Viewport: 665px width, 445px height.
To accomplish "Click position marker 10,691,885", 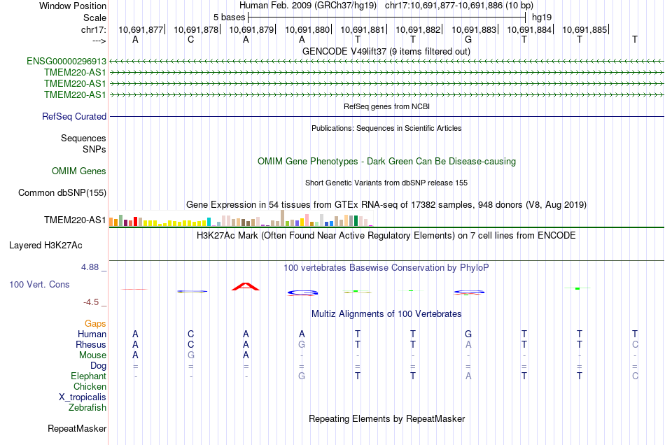I will [x=584, y=29].
